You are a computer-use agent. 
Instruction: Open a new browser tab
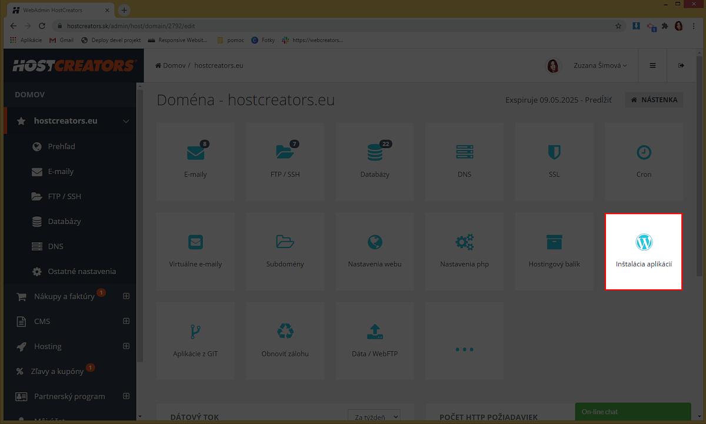(x=124, y=10)
